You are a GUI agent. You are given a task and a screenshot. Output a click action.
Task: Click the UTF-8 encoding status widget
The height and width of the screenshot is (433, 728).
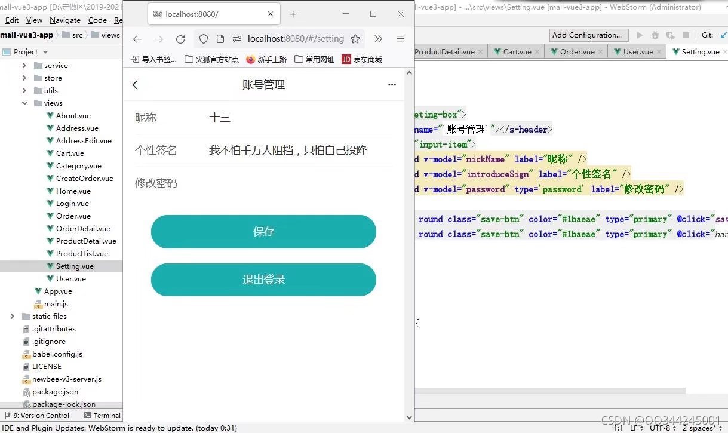(x=663, y=428)
